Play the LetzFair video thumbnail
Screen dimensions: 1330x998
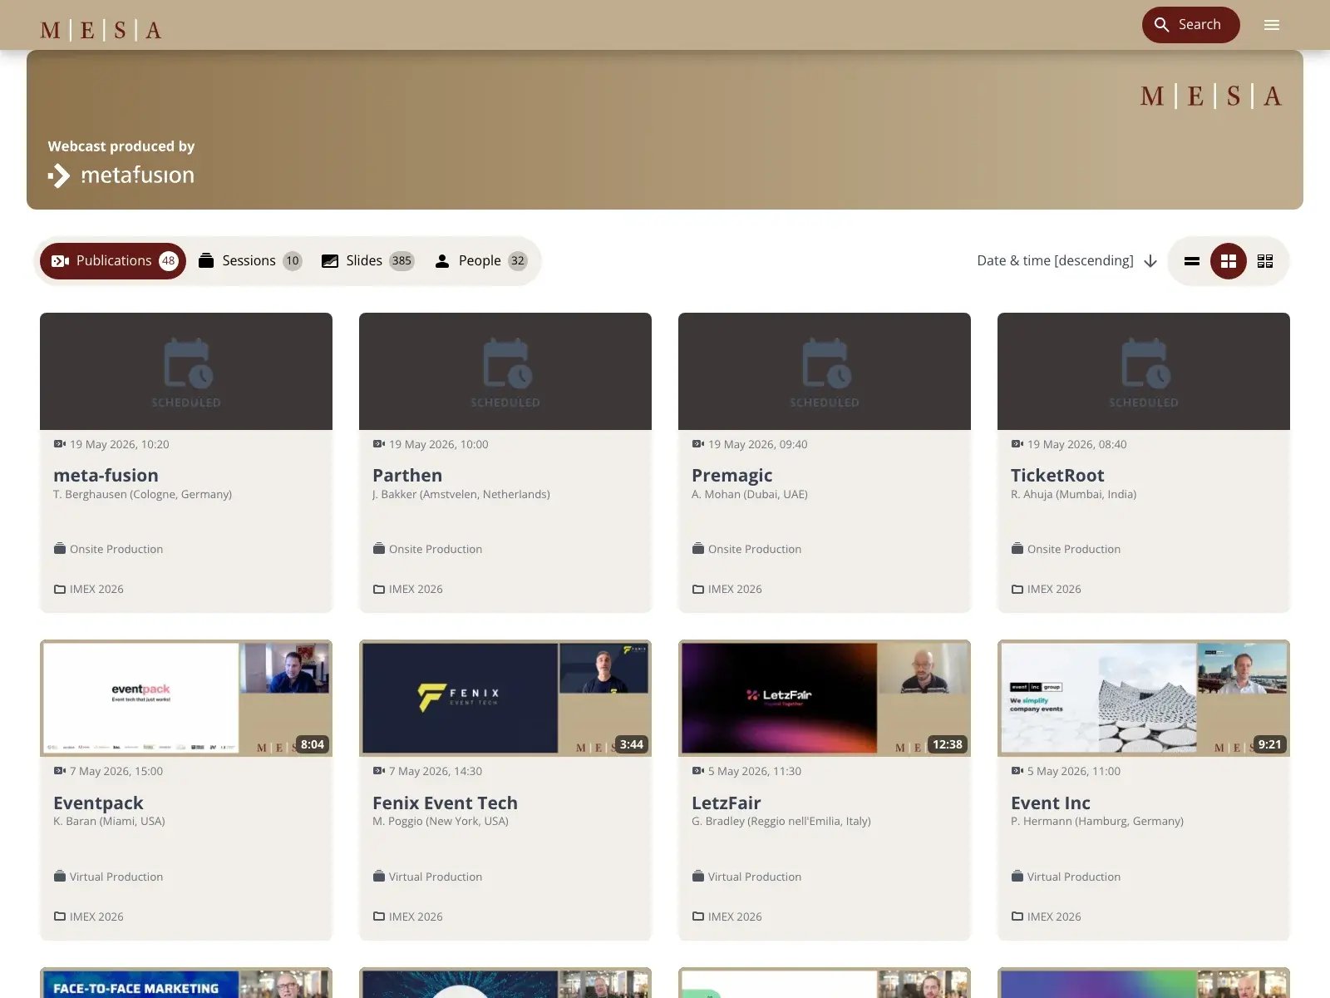click(825, 699)
